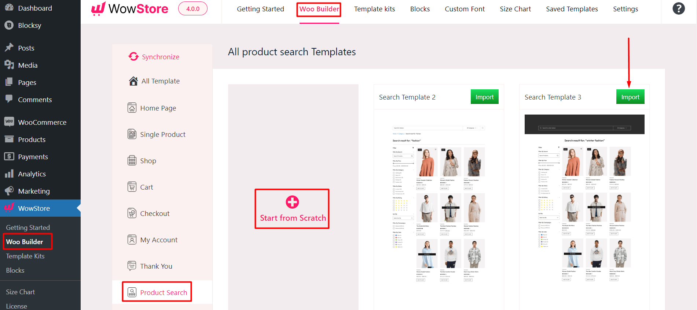Screen dimensions: 697x310
Task: Open the Saved Templates tab
Action: pos(572,9)
